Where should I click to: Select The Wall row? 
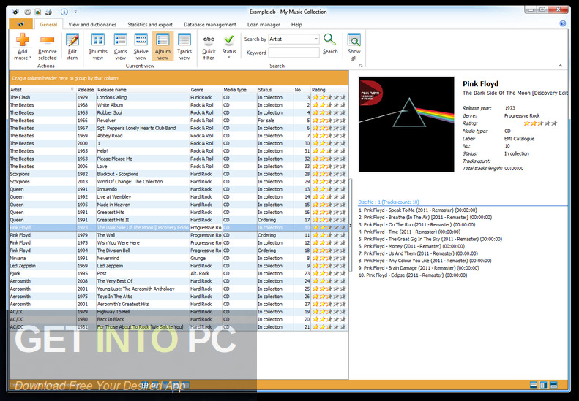[x=179, y=235]
